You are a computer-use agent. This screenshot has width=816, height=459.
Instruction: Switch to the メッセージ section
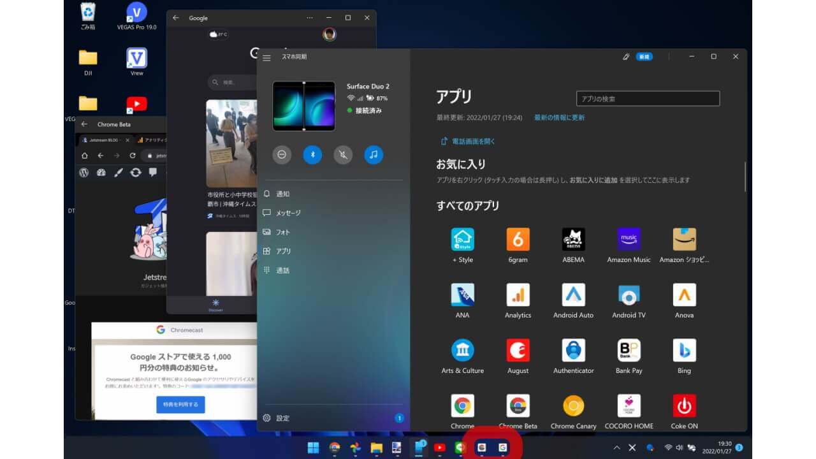(x=285, y=212)
